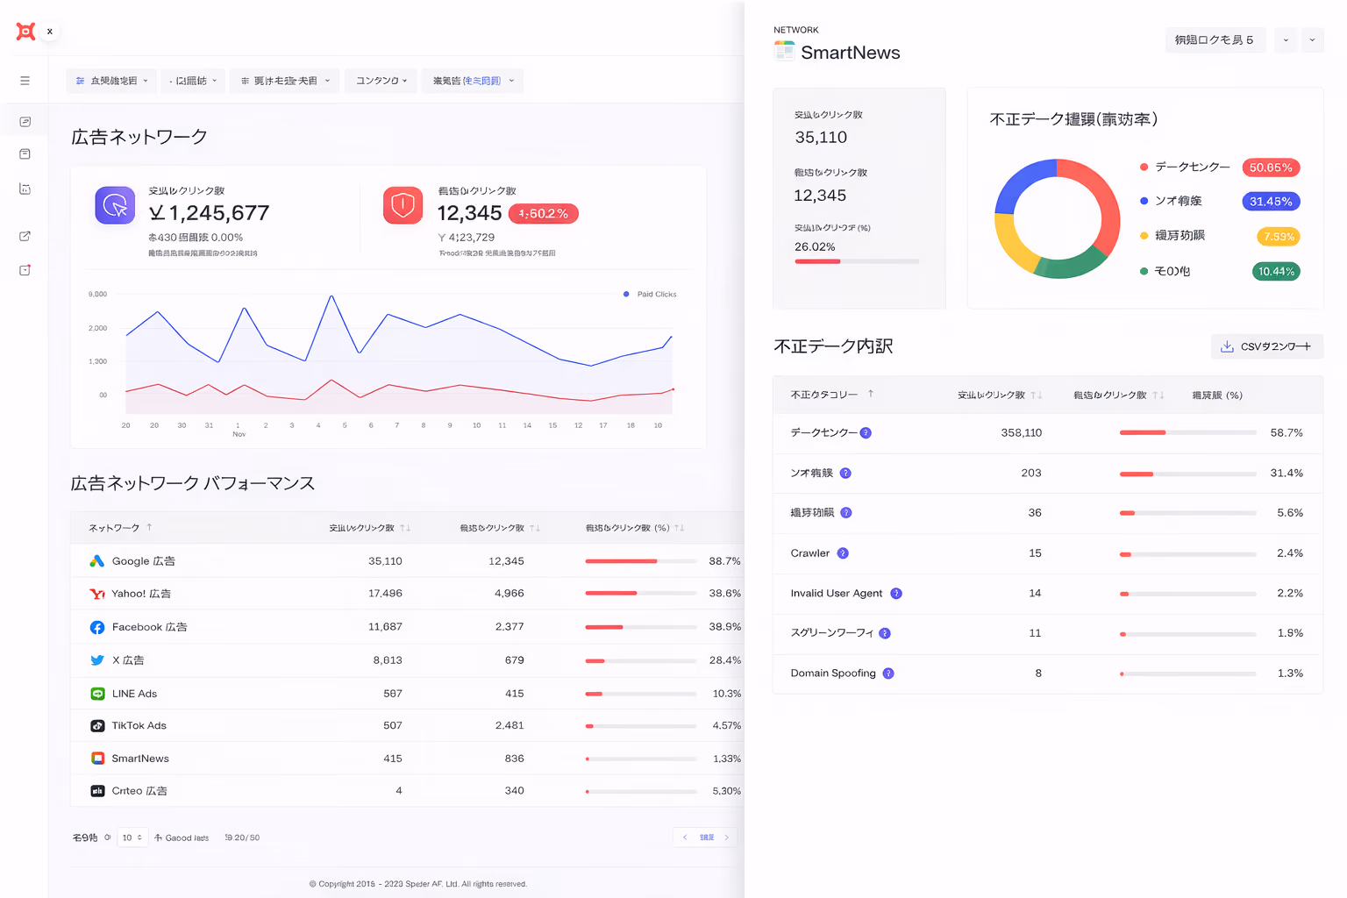The image size is (1347, 898).
Task: Click the Criteo logo icon in the table
Action: coord(97,791)
